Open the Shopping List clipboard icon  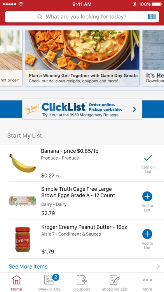(x=114, y=280)
